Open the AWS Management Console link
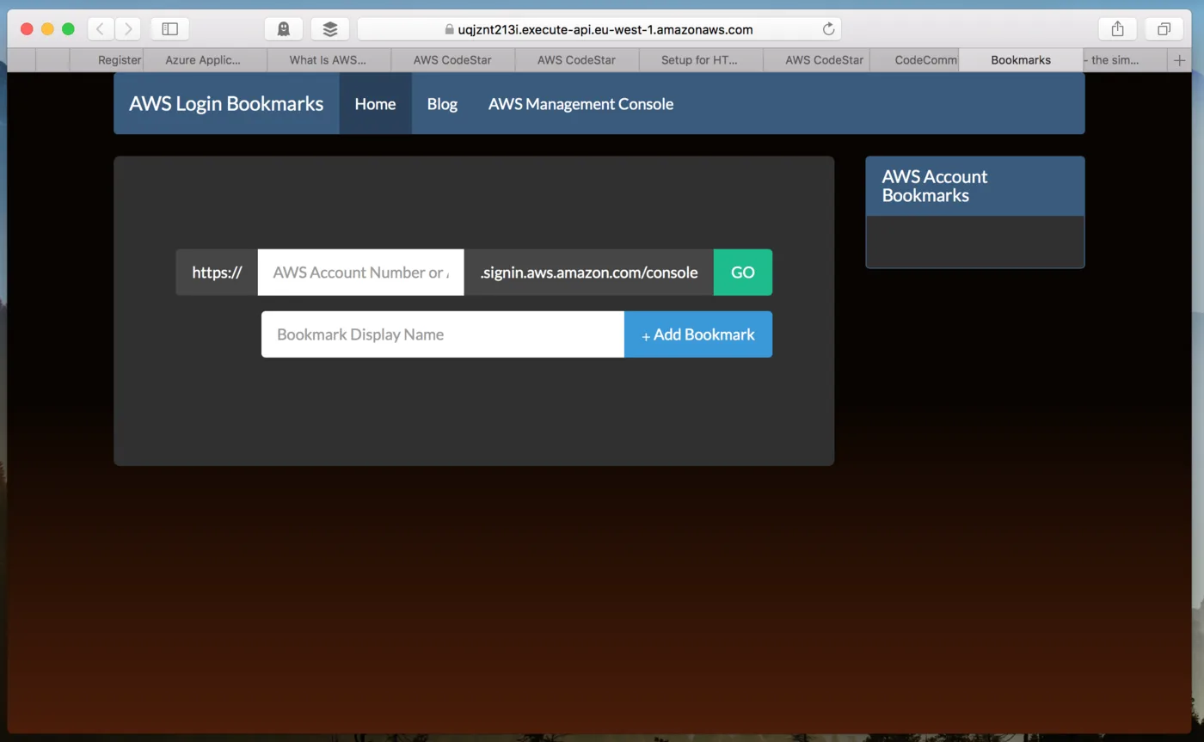 click(x=580, y=104)
